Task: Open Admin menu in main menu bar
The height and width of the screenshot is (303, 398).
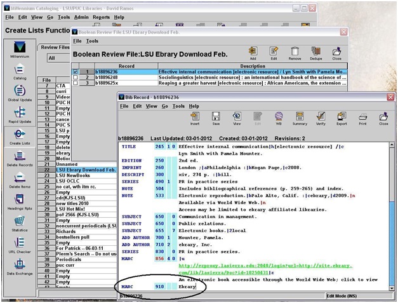Action: pyautogui.click(x=81, y=17)
